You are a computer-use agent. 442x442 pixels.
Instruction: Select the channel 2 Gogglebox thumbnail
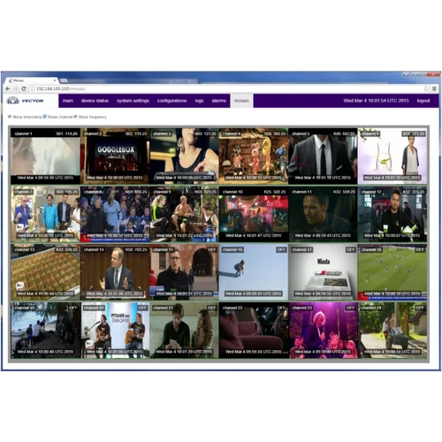coord(115,156)
